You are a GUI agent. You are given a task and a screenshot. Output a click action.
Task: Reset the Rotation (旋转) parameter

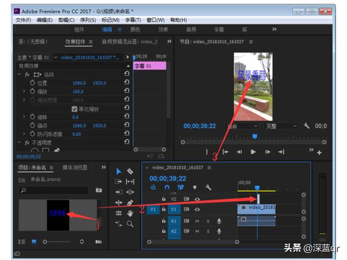pyautogui.click(x=126, y=117)
